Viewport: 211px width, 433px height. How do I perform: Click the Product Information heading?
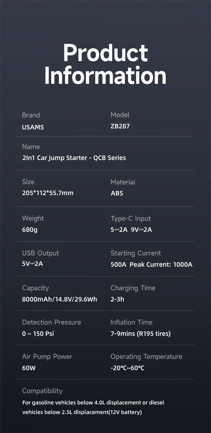[x=105, y=64]
